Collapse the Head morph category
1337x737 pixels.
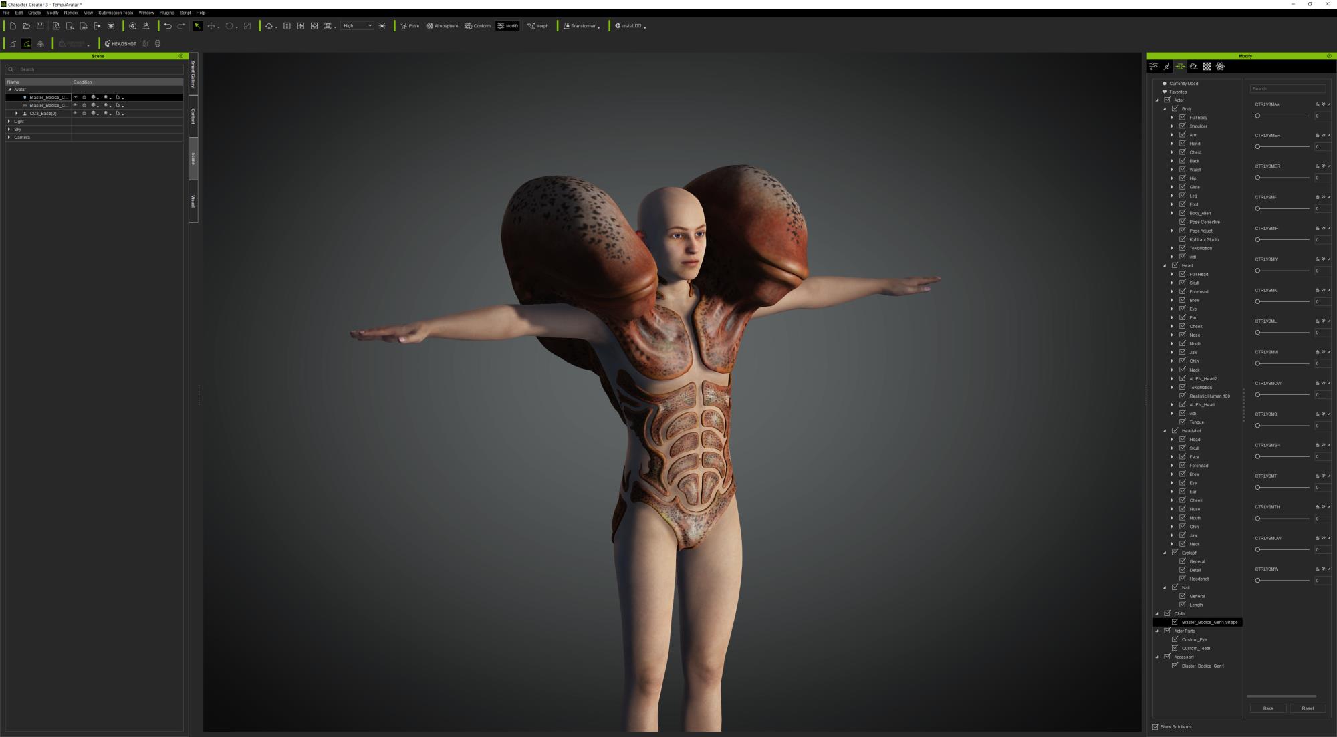[x=1165, y=265]
